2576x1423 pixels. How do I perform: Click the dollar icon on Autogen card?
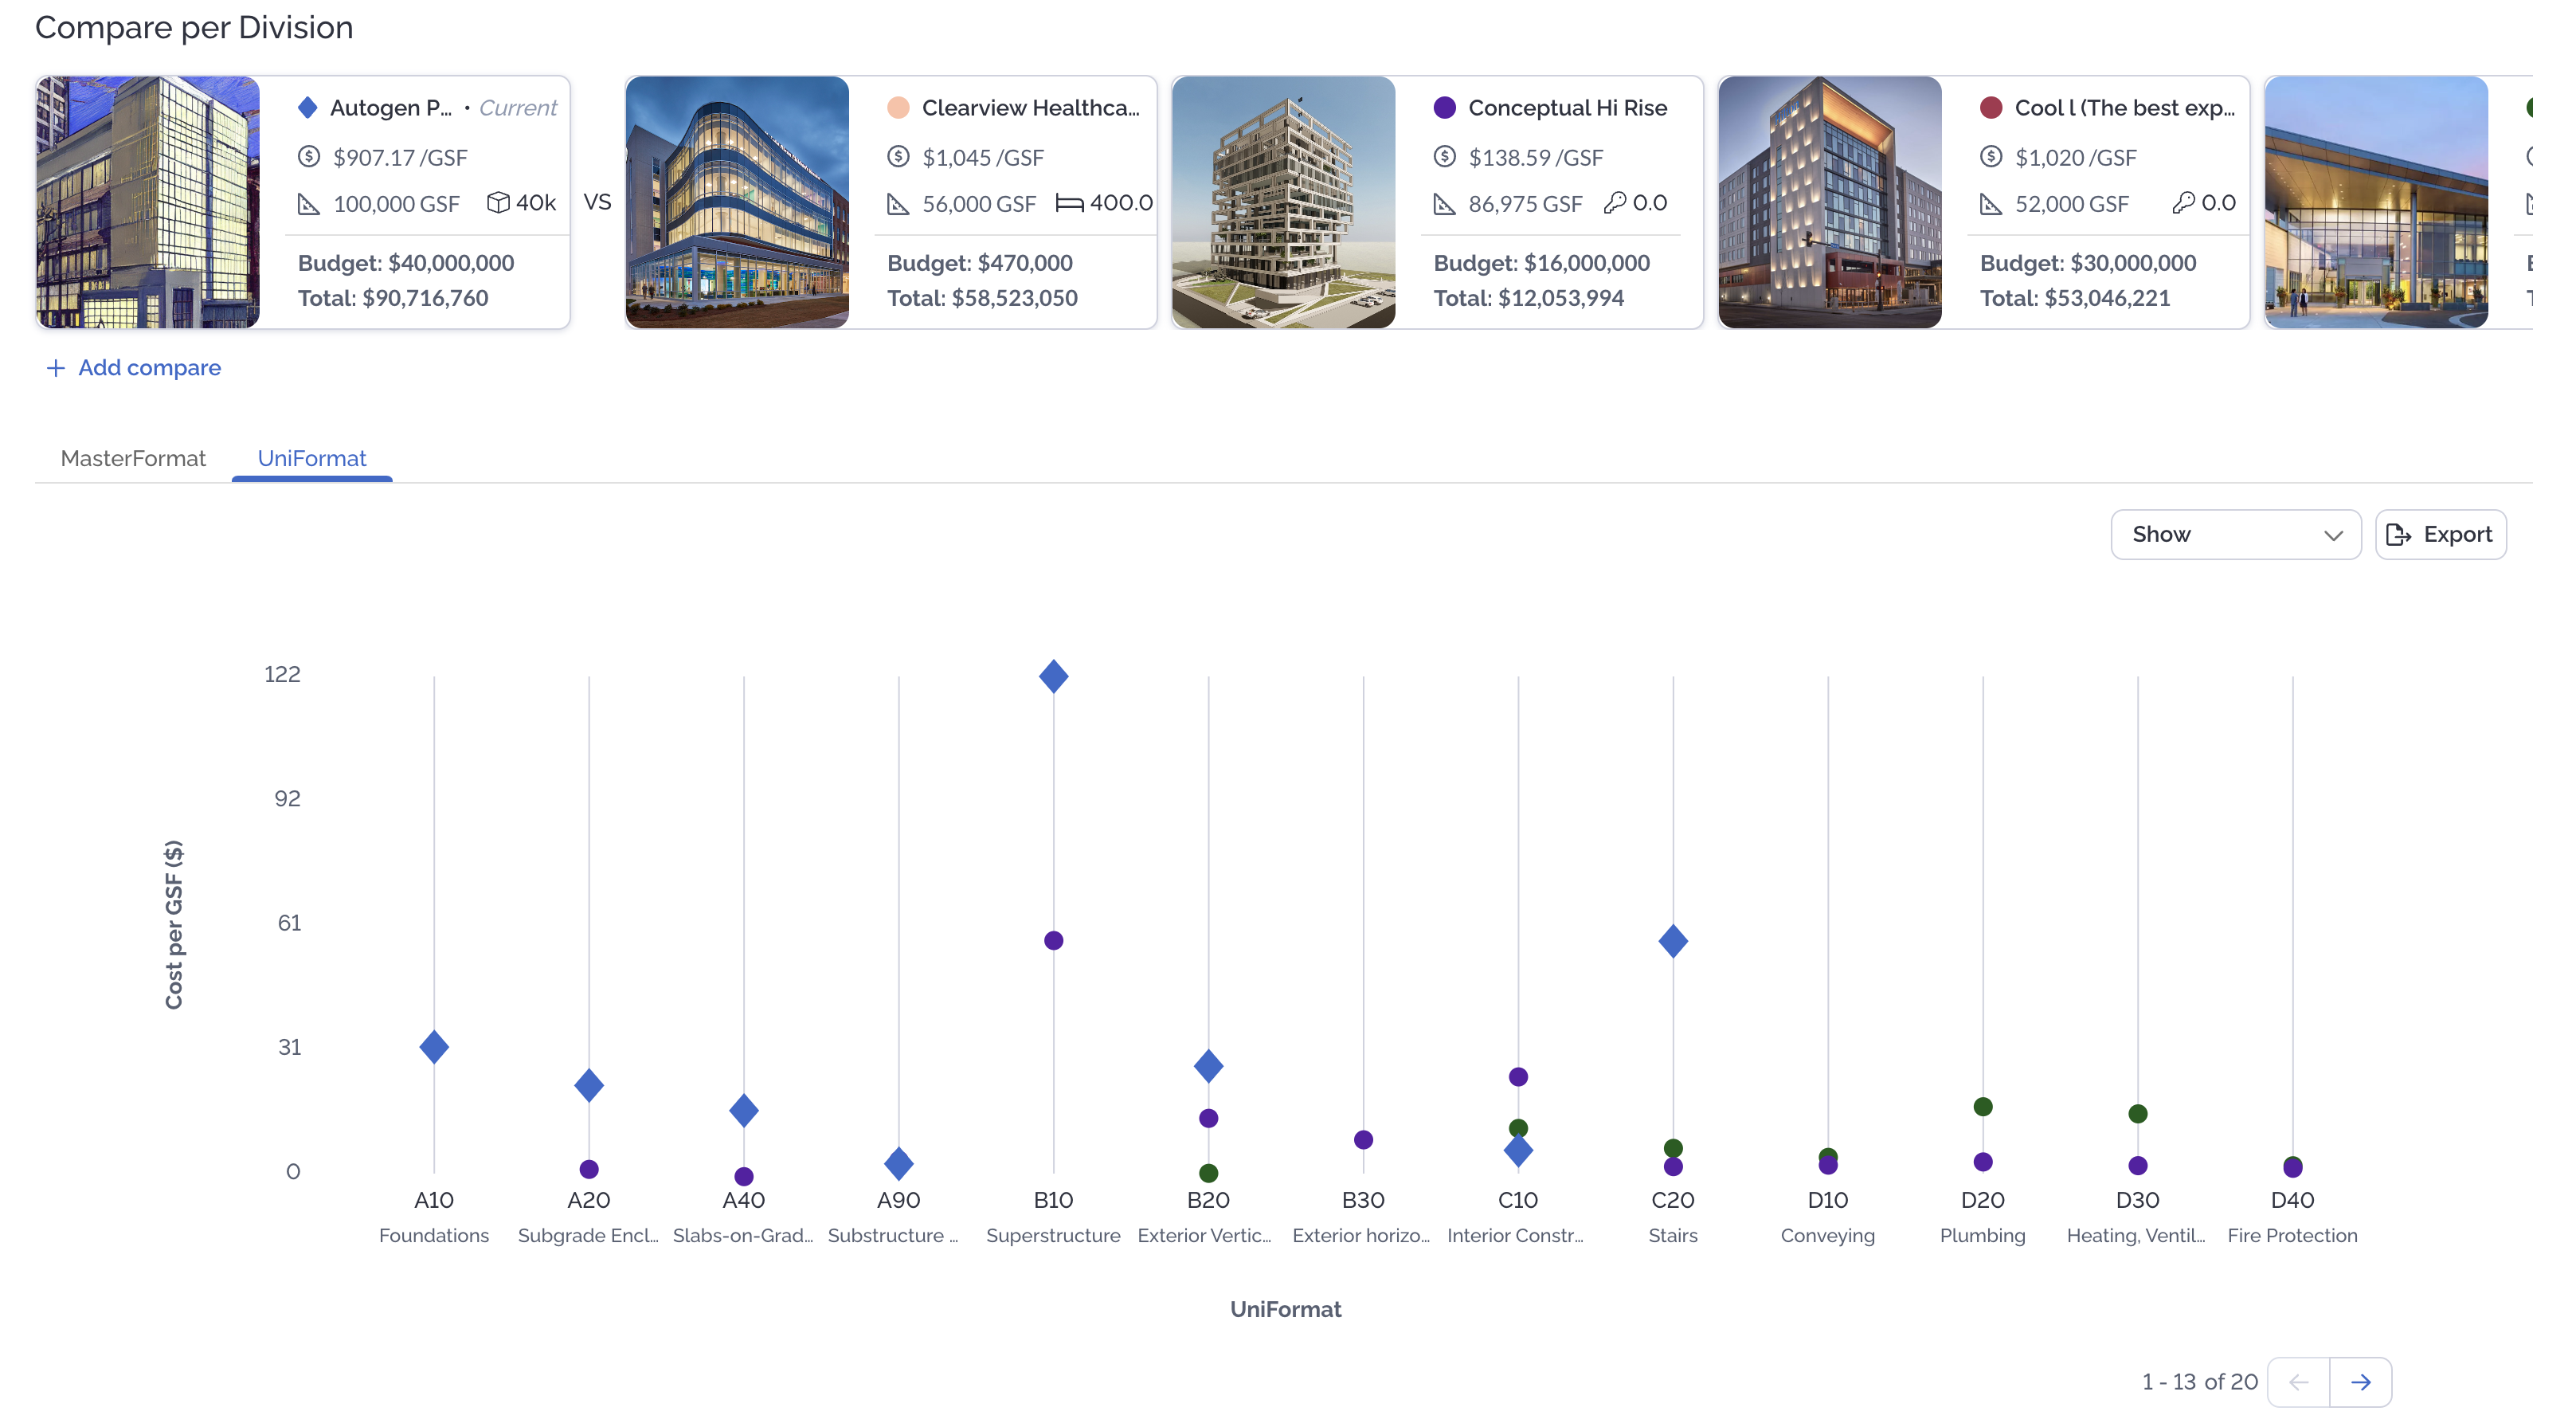(x=309, y=157)
